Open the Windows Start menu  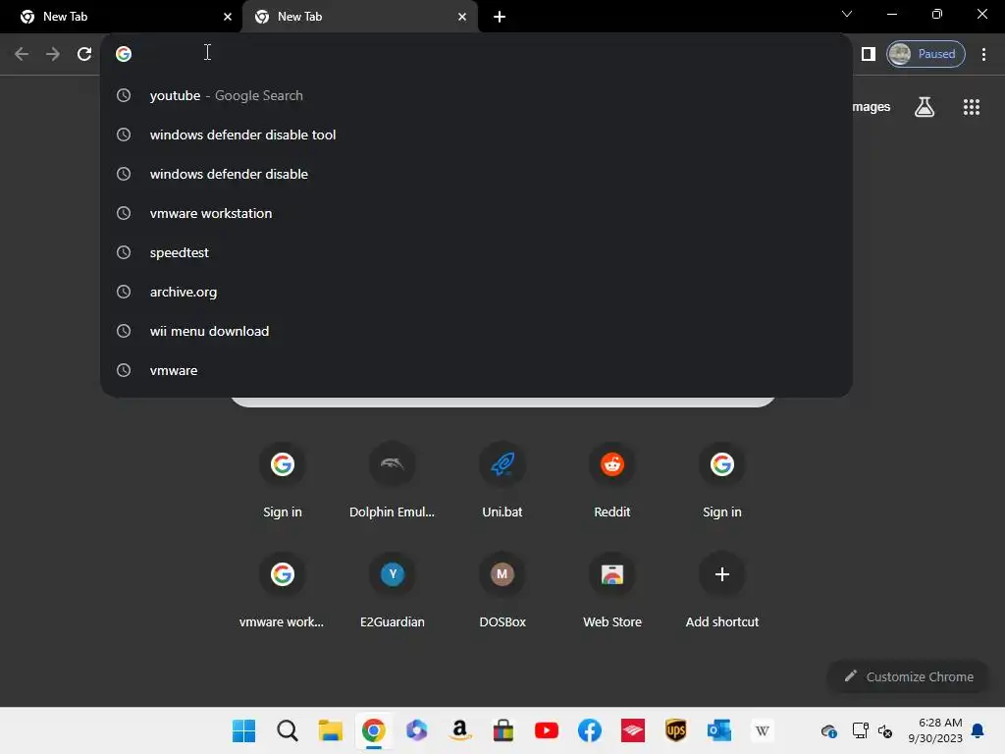(x=243, y=730)
